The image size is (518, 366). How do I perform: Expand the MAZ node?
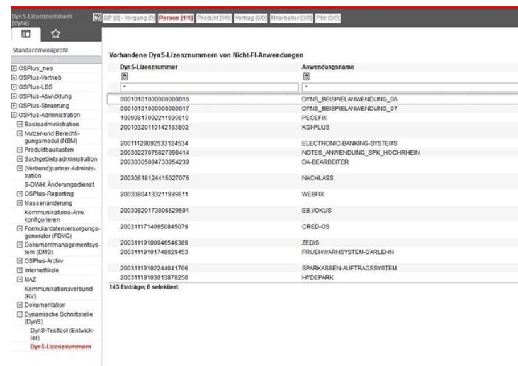point(20,279)
